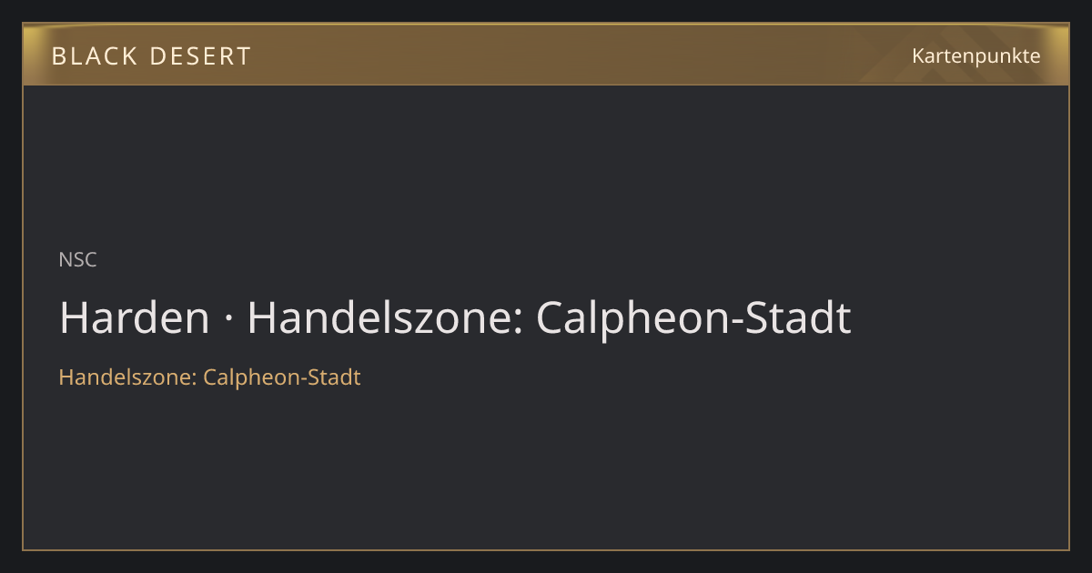Click Calpheon-Stadt in the large heading
The image size is (1092, 573).
[693, 318]
